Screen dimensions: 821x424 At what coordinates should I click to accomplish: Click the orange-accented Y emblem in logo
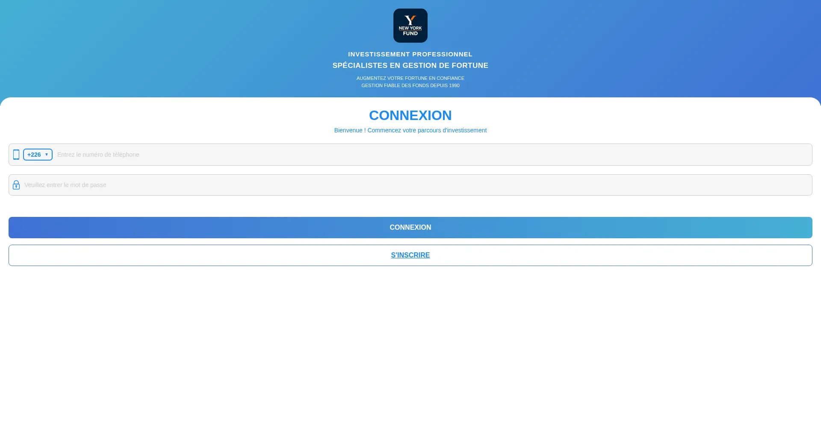coord(410,20)
